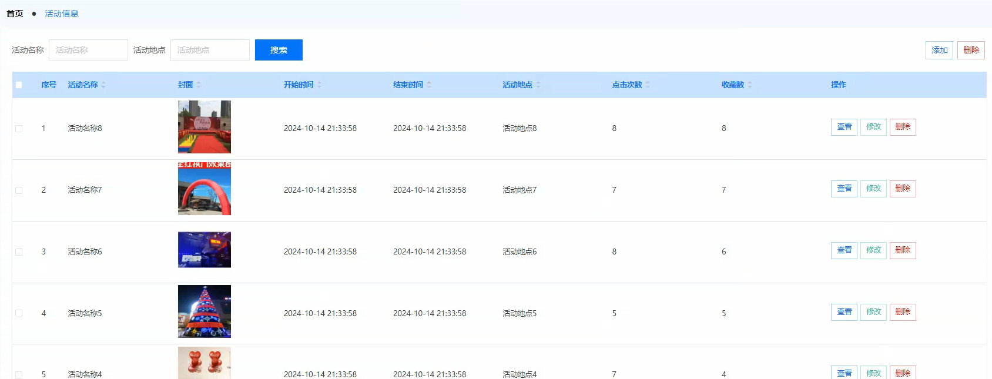Check the box for row 活动名称7

coord(19,190)
